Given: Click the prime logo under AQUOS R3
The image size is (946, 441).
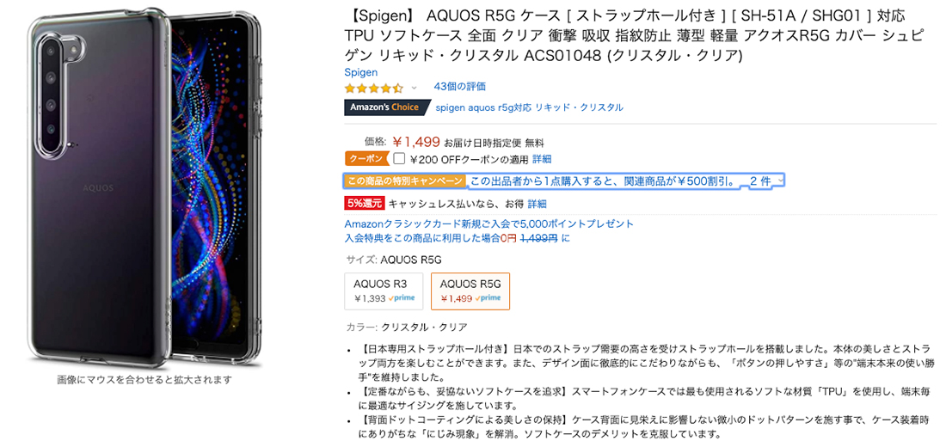Looking at the screenshot, I should 402,298.
